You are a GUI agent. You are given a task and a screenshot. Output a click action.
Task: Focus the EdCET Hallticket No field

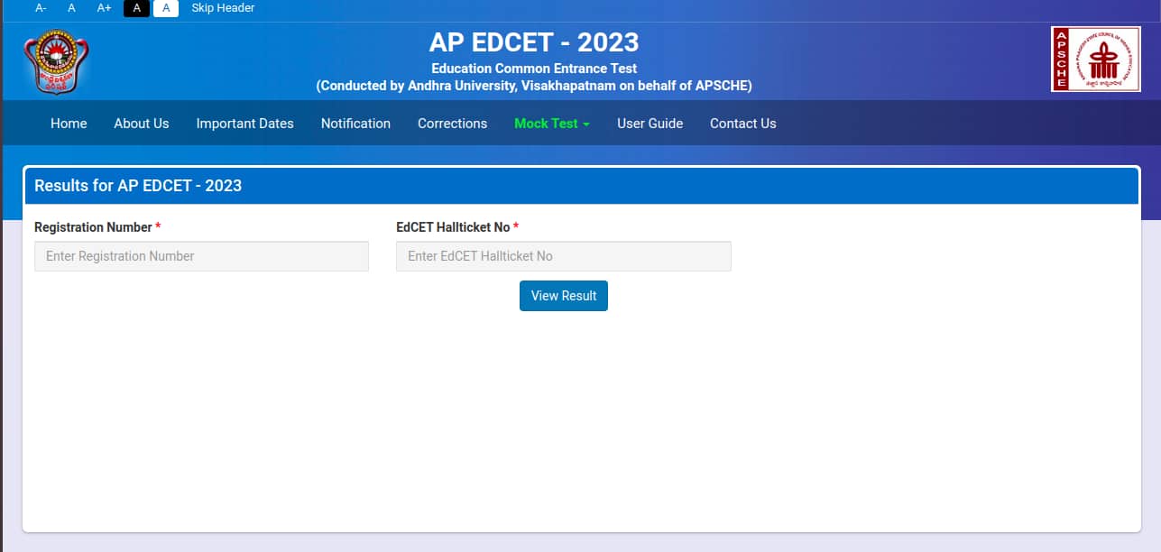564,256
